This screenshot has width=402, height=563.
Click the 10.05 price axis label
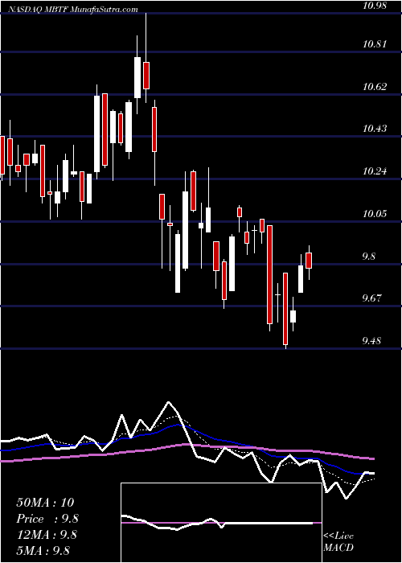[375, 214]
